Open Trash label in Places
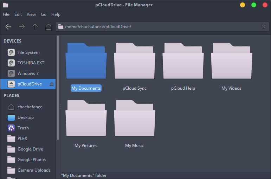Image resolution: width=271 pixels, height=179 pixels. click(23, 128)
